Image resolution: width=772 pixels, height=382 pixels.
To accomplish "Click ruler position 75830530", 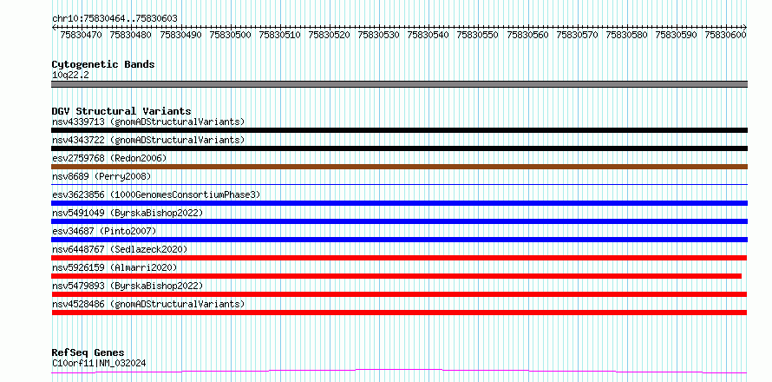I will pyautogui.click(x=378, y=35).
